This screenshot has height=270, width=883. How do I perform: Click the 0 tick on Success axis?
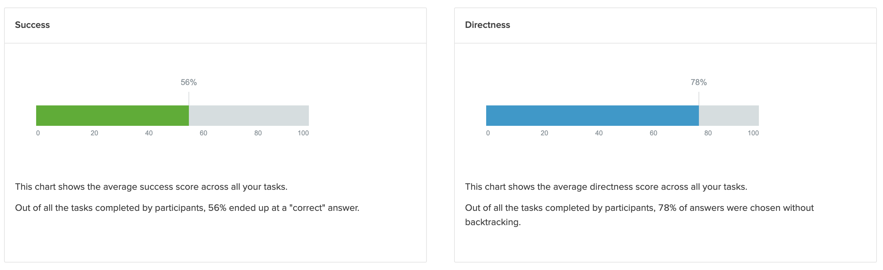(x=38, y=133)
